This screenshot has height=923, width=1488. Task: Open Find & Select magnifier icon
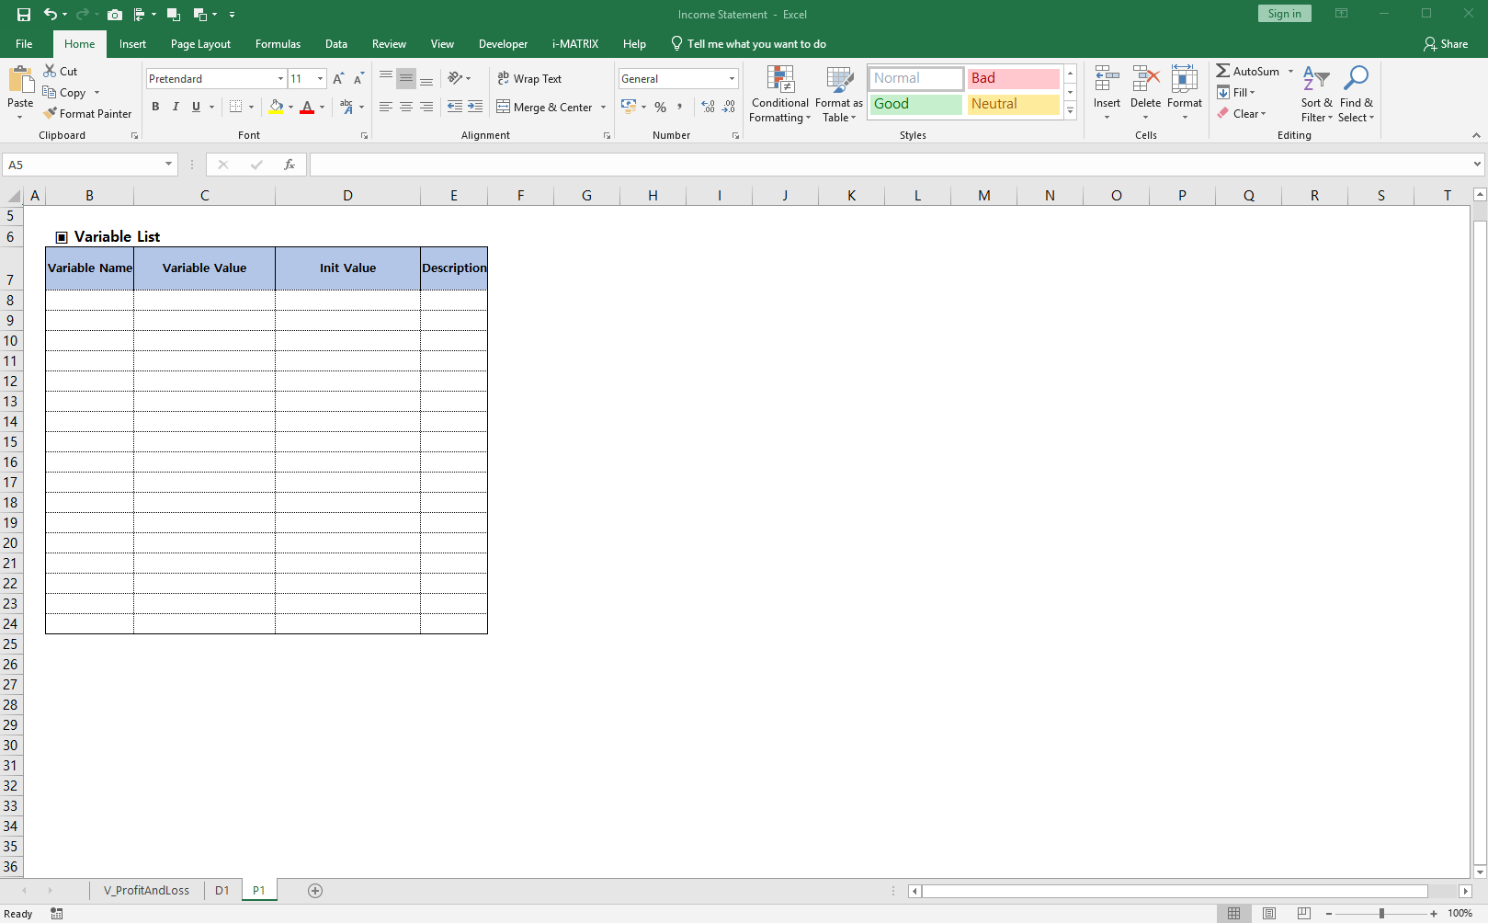(1356, 79)
